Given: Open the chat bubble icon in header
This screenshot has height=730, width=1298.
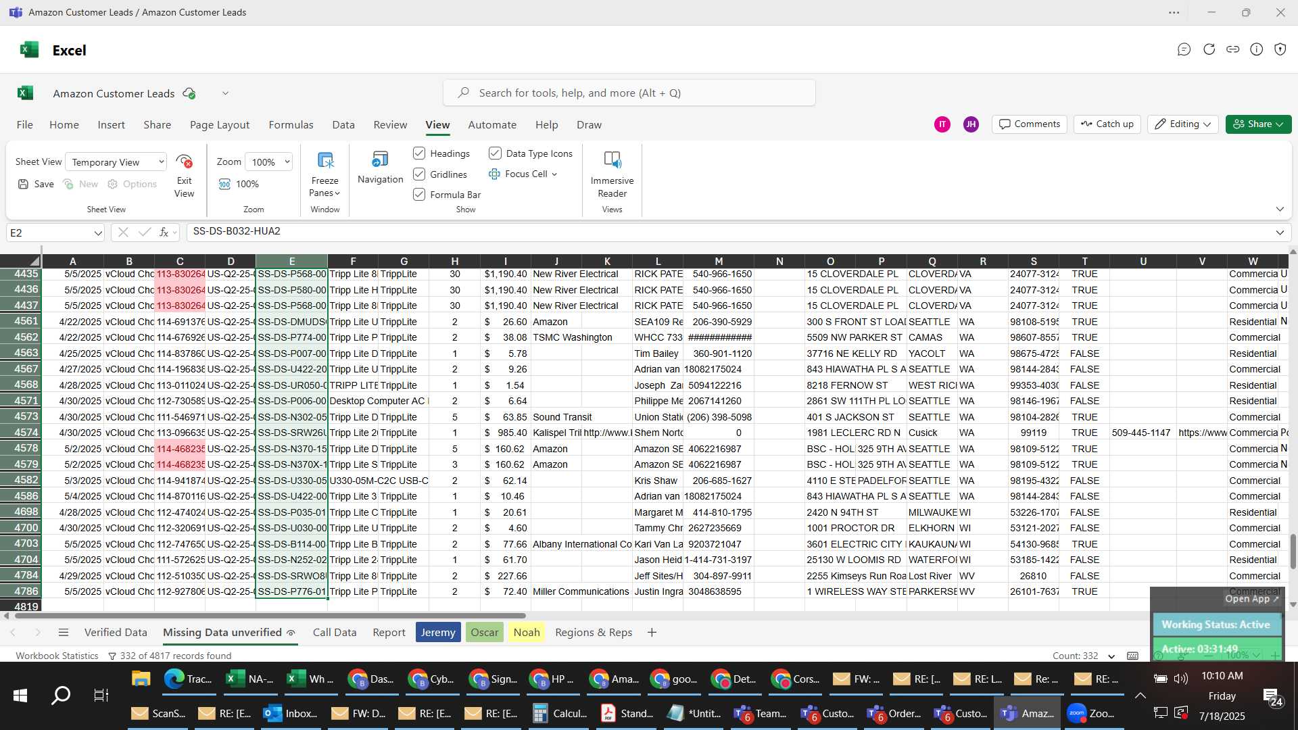Looking at the screenshot, I should 1184,49.
